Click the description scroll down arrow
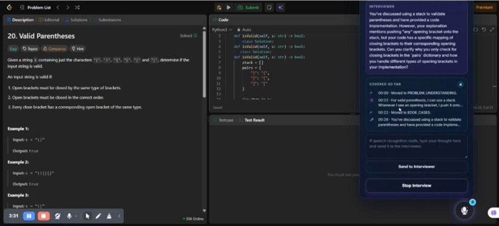This screenshot has height=226, width=499. pyautogui.click(x=204, y=211)
